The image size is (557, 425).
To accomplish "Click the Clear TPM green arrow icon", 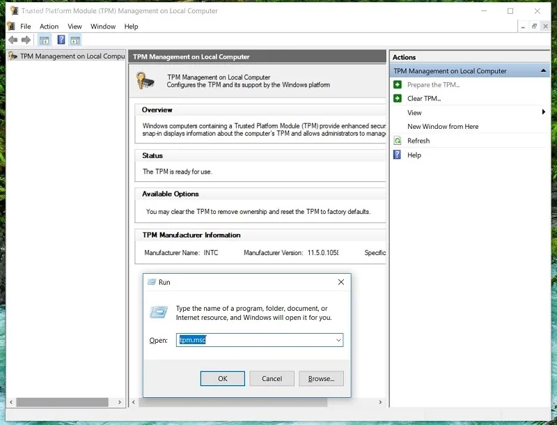I will 398,98.
